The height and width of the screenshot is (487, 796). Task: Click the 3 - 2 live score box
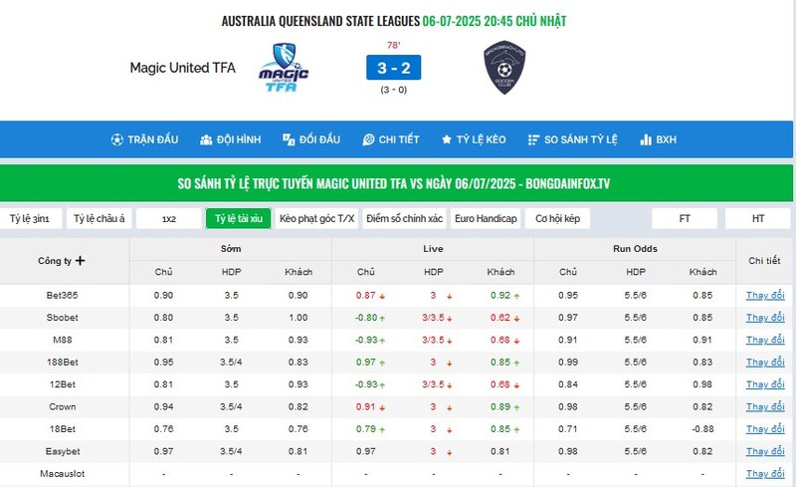click(x=393, y=68)
